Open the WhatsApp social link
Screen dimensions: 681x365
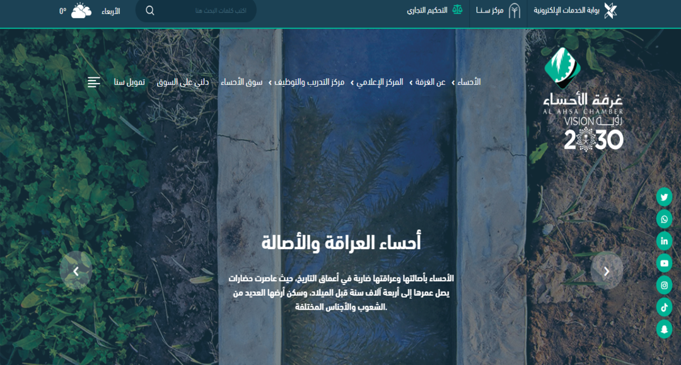point(664,220)
